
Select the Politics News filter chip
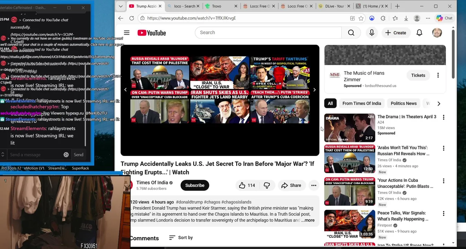coord(404,103)
